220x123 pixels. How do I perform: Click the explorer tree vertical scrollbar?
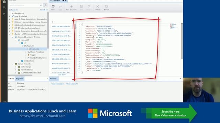48,30
